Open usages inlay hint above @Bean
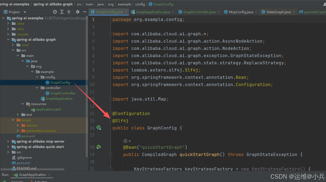The width and height of the screenshot is (326, 182). coord(127,141)
